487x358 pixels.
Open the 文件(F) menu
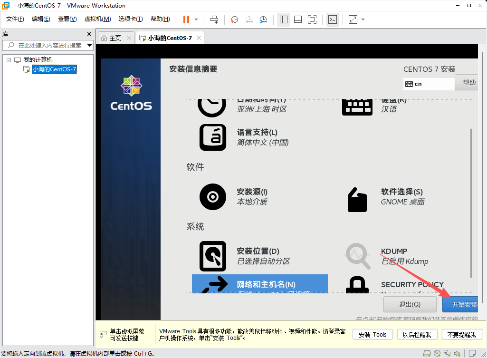point(15,19)
